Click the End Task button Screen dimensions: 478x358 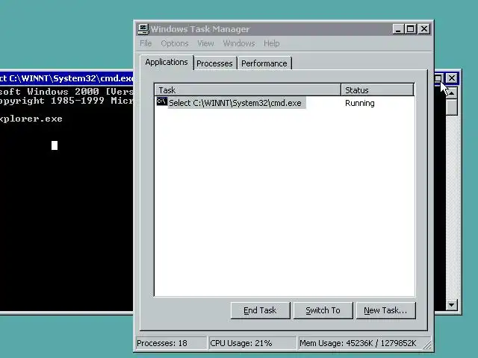tap(260, 310)
